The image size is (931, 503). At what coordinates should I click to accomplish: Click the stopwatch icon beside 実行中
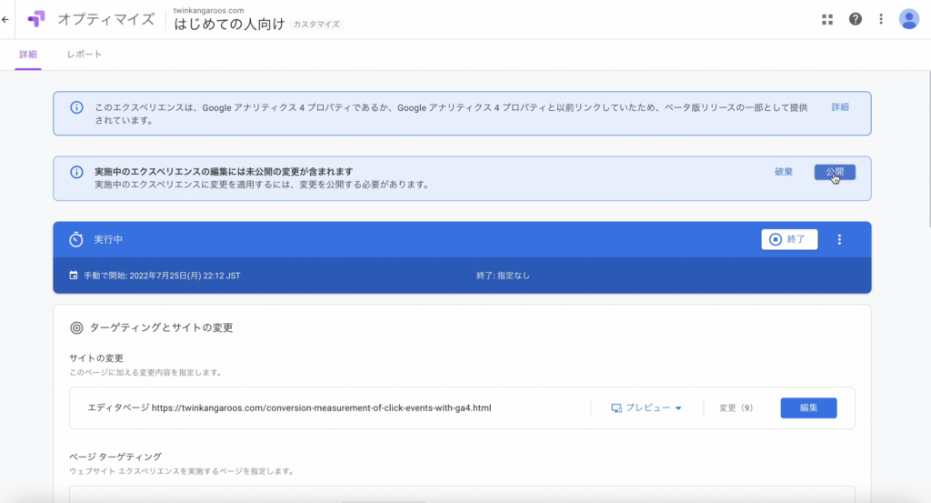76,239
